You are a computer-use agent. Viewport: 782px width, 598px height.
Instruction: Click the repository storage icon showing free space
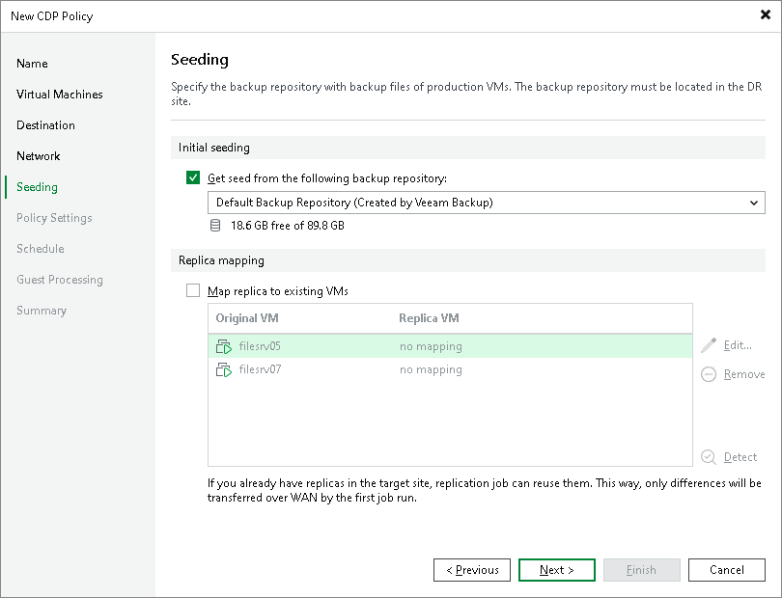214,225
